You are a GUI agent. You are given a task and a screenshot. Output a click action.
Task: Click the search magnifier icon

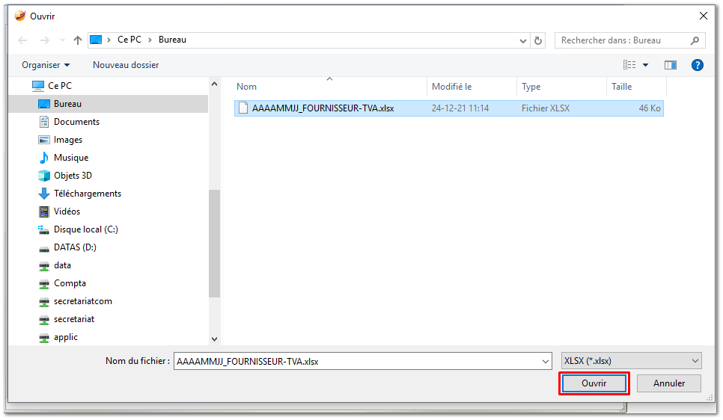point(695,40)
